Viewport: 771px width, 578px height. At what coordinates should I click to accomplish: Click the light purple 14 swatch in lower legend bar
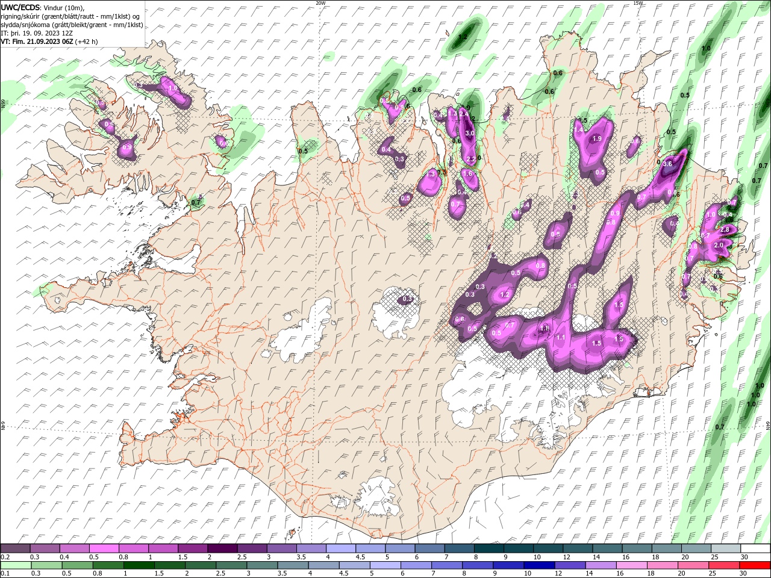click(x=601, y=565)
